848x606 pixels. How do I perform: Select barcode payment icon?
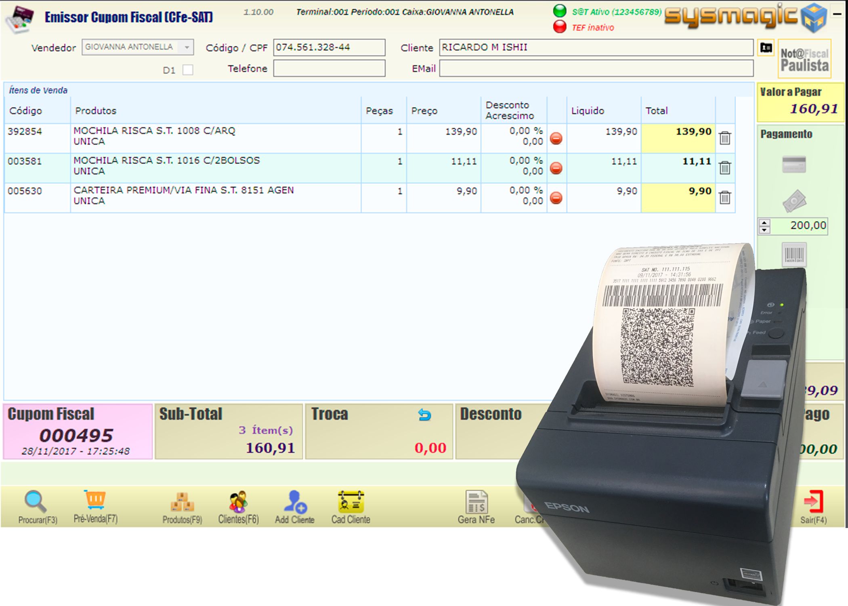click(x=794, y=255)
